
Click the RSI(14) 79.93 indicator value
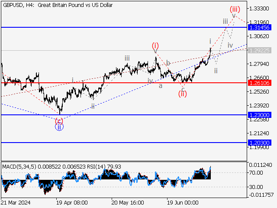(x=104, y=166)
